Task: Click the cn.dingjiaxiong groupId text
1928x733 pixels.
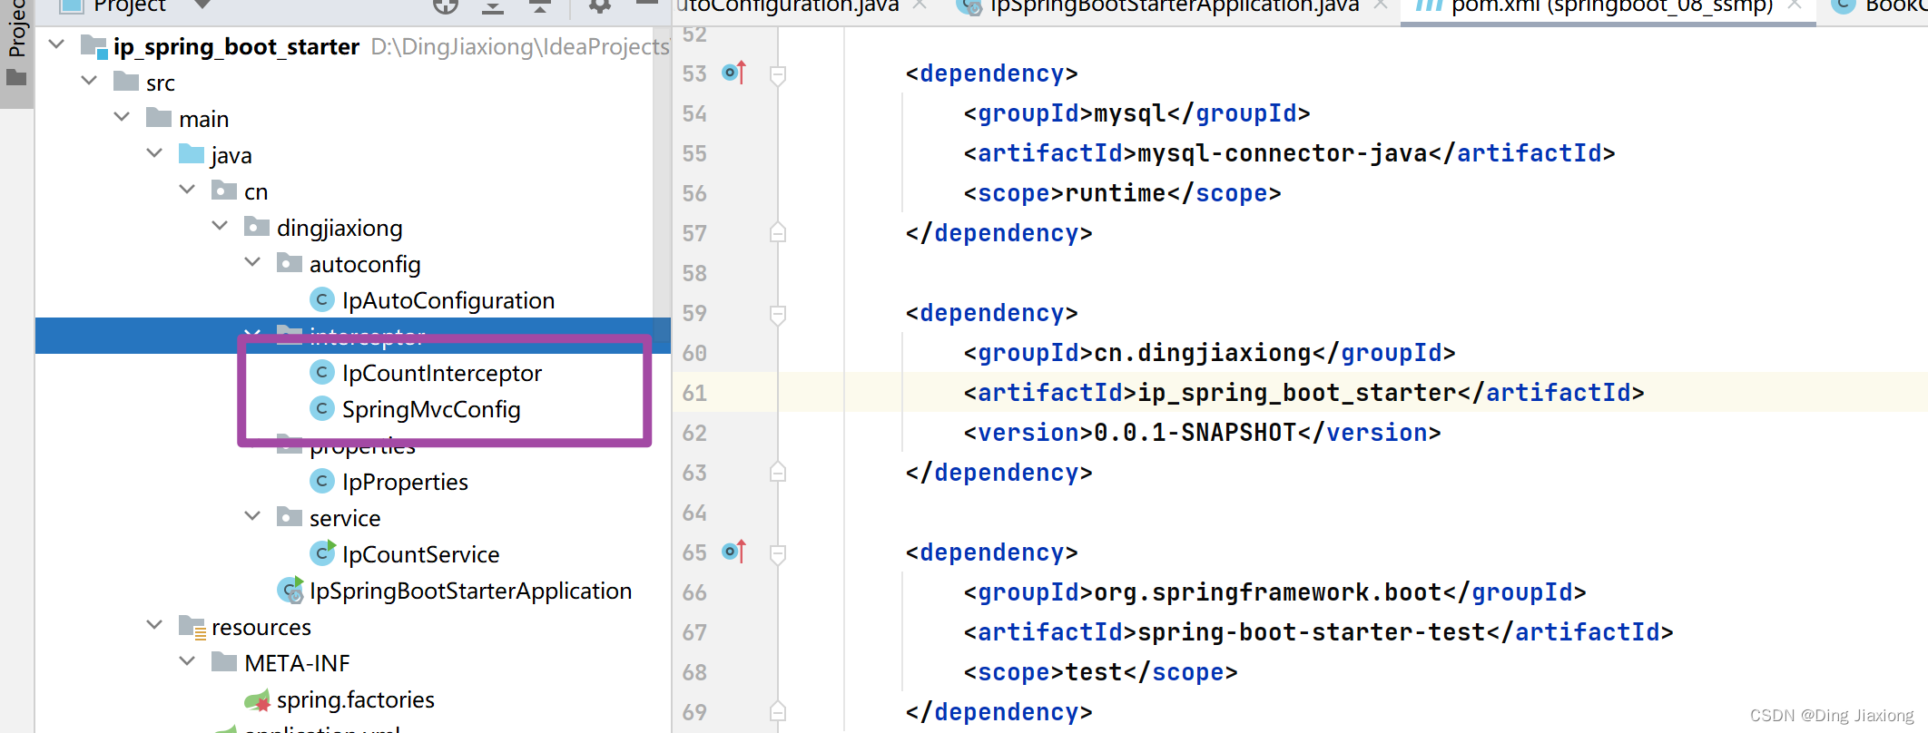Action: click(x=1203, y=353)
